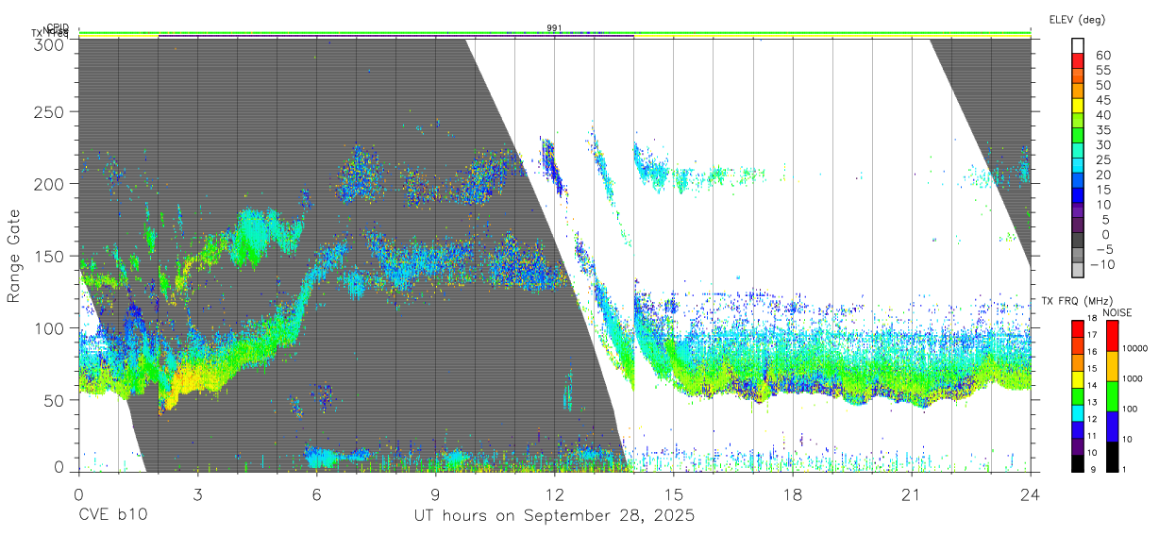Select the blue 10–100 segment of the NOISE colorbar
The image size is (1159, 535).
[1111, 426]
